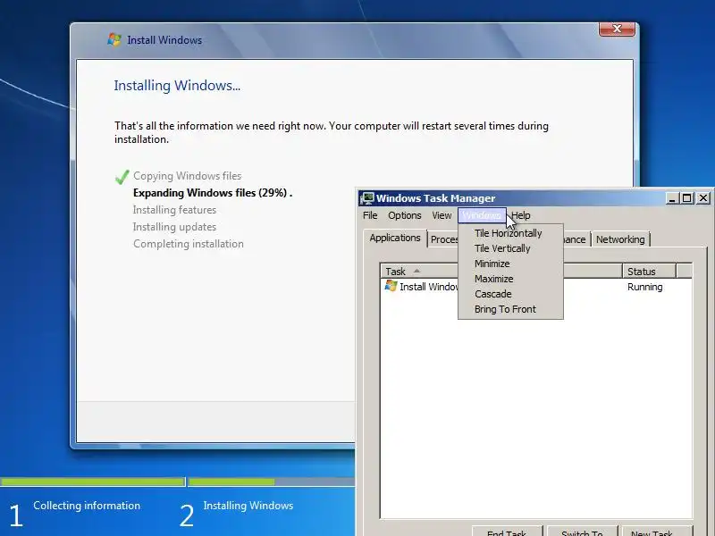
Task: Open the File menu in Task Manager
Action: (370, 215)
